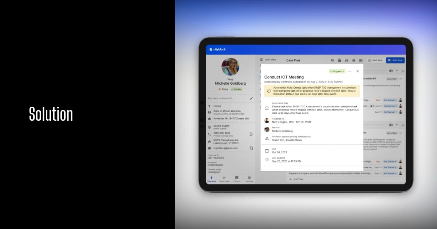Click the print icon in Care Plan toolbar
437x229 pixels.
tap(354, 60)
